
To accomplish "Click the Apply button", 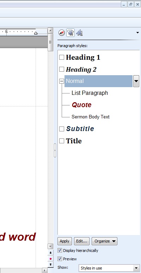I will [65, 241].
